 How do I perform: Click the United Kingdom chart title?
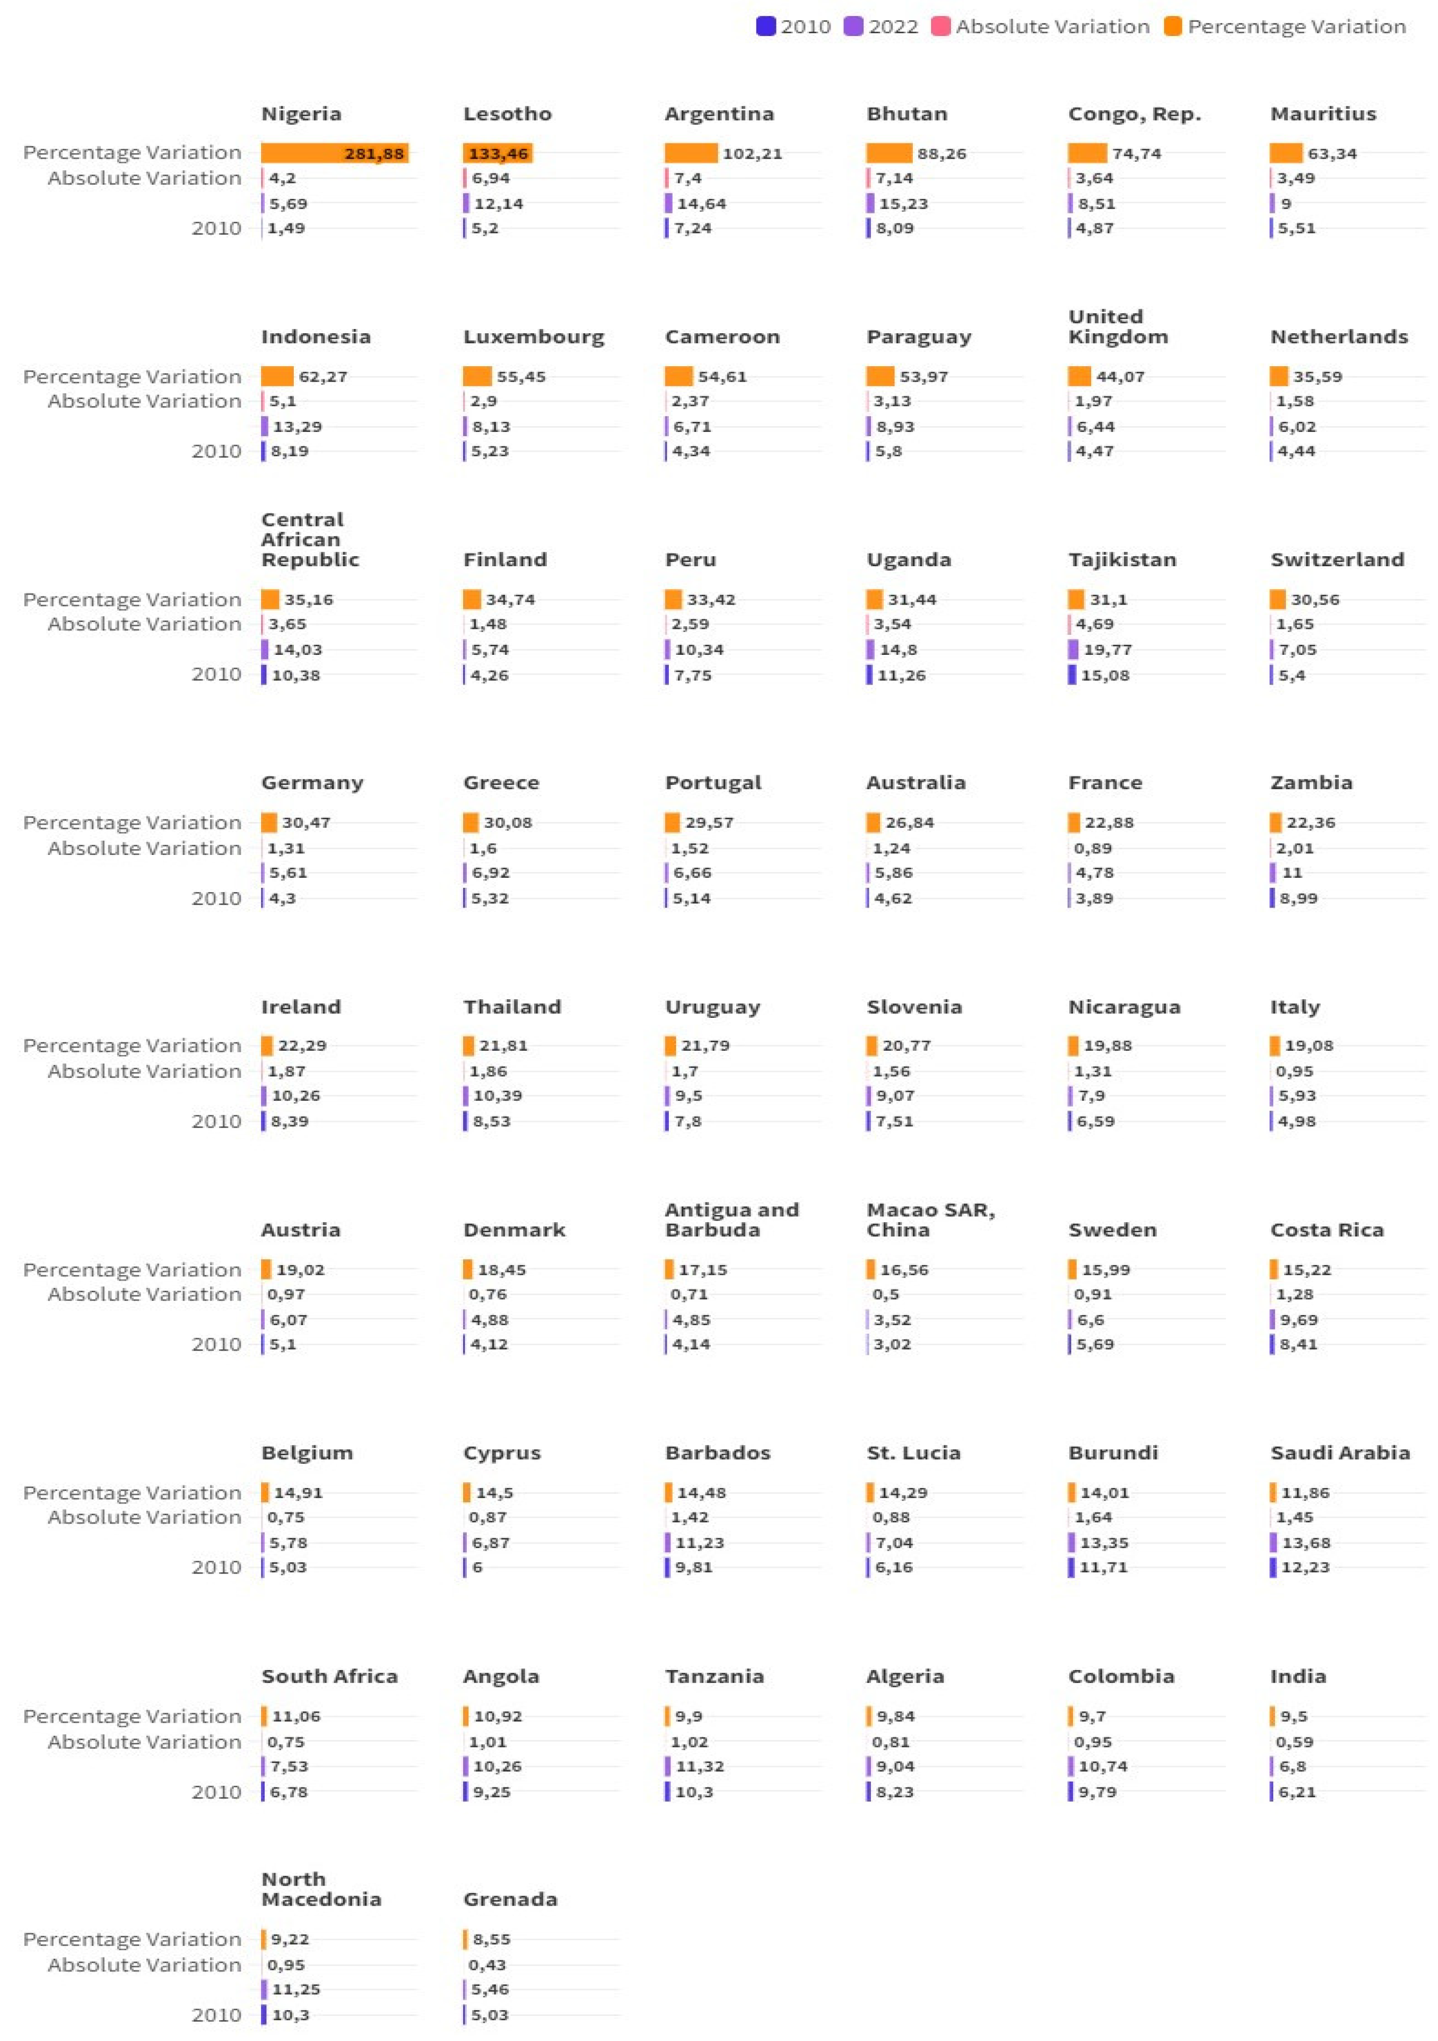pyautogui.click(x=1117, y=326)
